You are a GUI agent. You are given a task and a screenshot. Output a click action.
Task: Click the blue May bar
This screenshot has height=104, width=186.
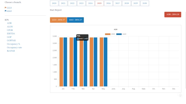tap(105, 62)
